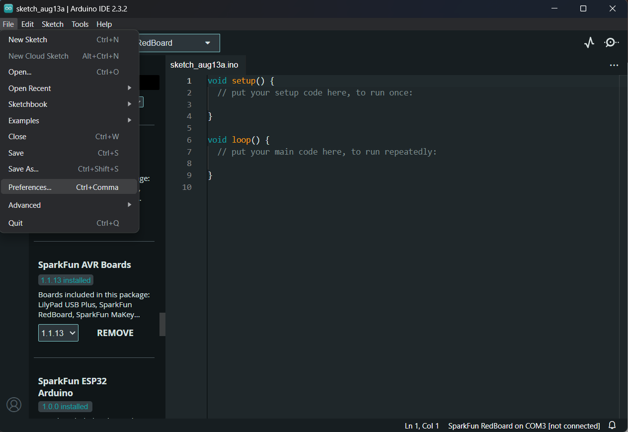This screenshot has height=432, width=628.
Task: Open SparkFun AVR Boards version dropdown
Action: pyautogui.click(x=58, y=333)
